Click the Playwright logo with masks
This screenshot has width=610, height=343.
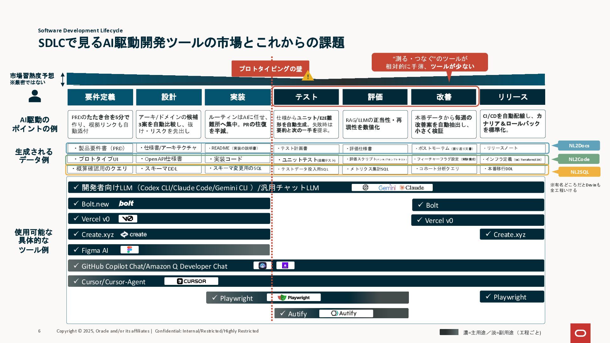(x=294, y=297)
